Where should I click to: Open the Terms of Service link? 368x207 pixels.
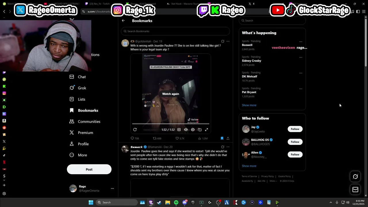pyautogui.click(x=249, y=177)
